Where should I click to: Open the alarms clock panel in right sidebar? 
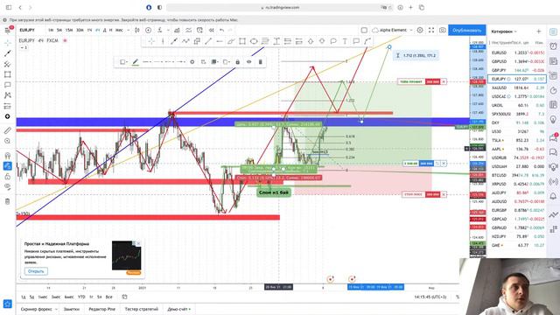[x=553, y=46]
